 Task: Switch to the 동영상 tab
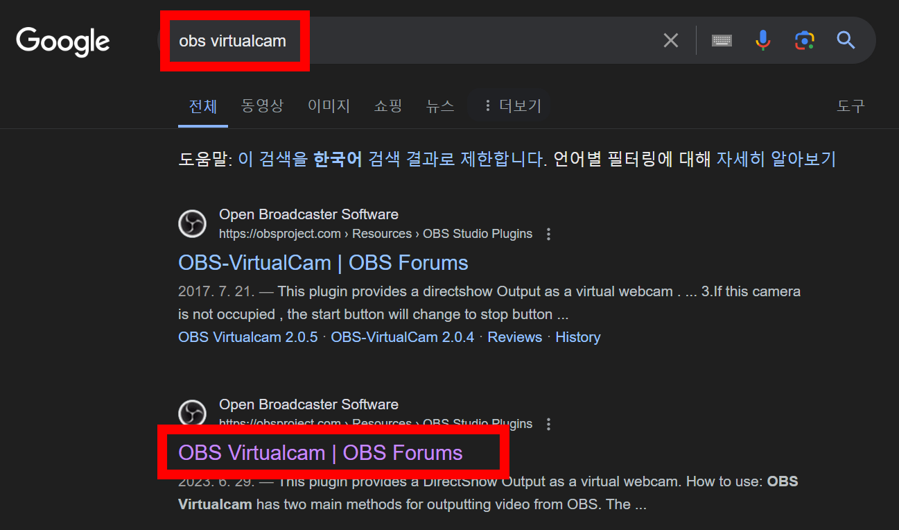(262, 106)
